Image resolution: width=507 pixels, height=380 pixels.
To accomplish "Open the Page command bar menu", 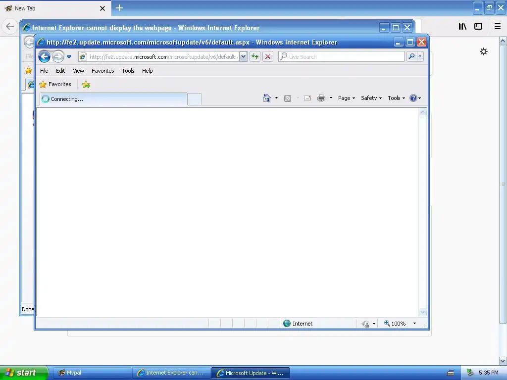I will pos(347,98).
